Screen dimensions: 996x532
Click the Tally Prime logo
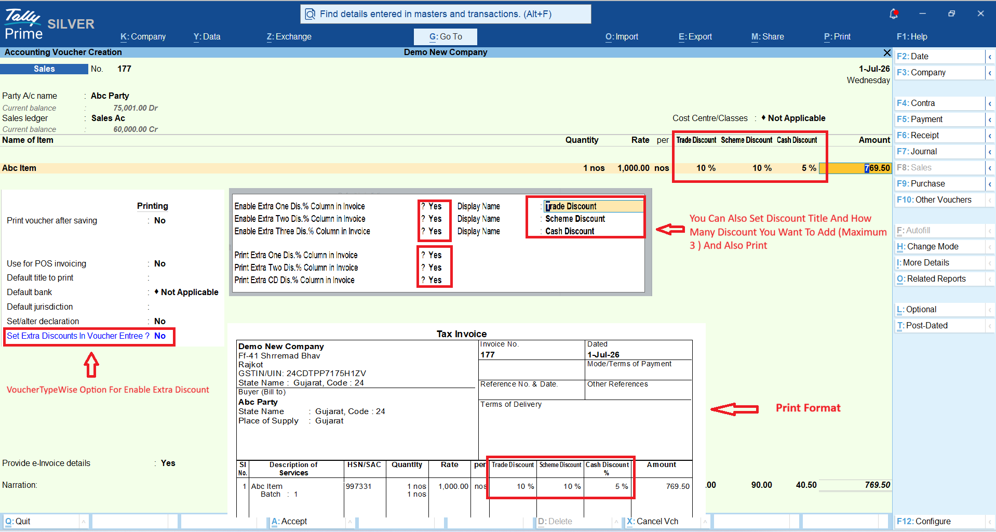click(23, 24)
